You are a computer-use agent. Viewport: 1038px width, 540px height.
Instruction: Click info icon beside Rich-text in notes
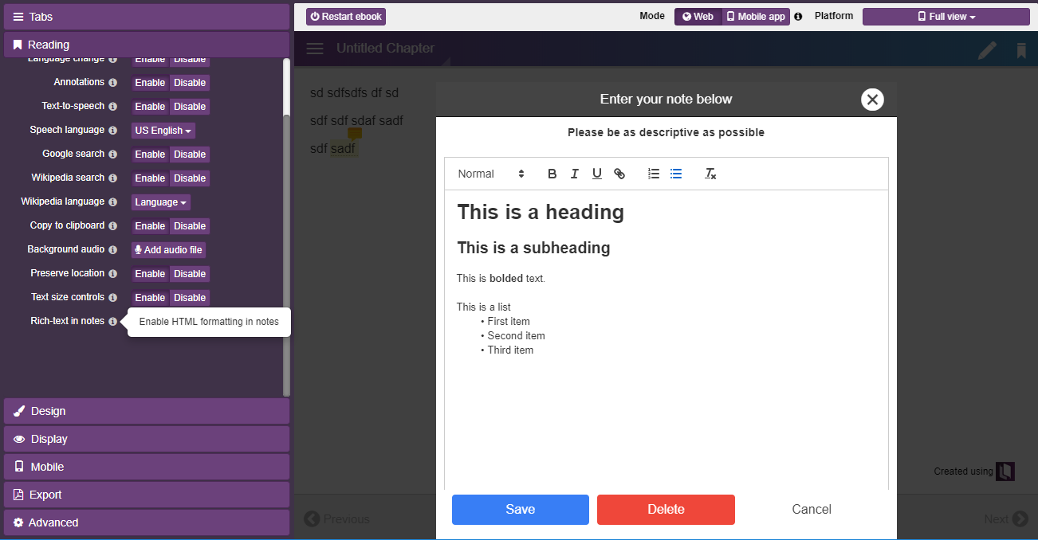coord(112,321)
